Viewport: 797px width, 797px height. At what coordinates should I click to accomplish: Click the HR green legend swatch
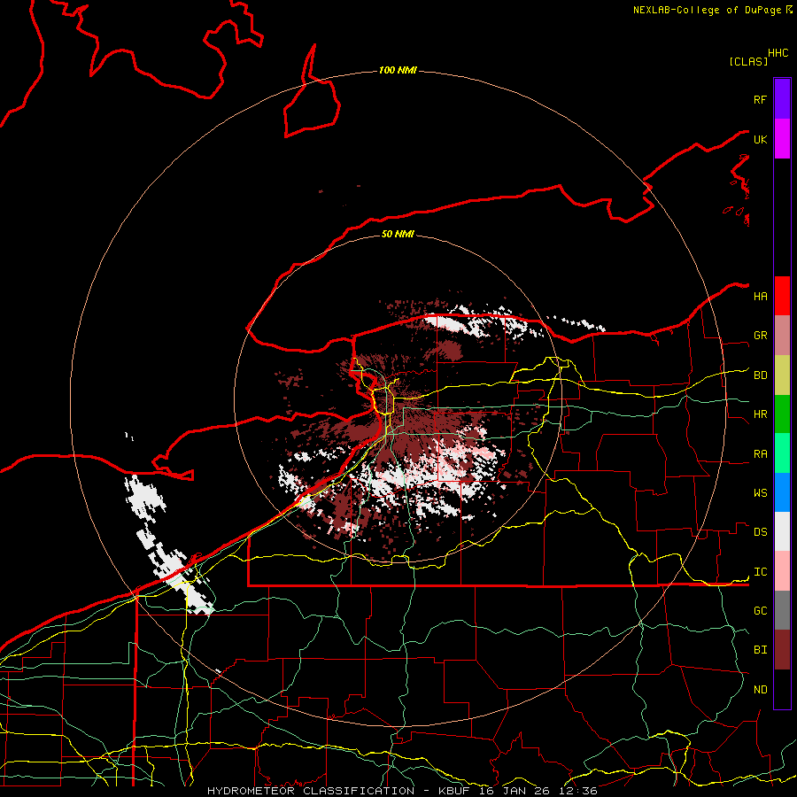click(x=782, y=414)
